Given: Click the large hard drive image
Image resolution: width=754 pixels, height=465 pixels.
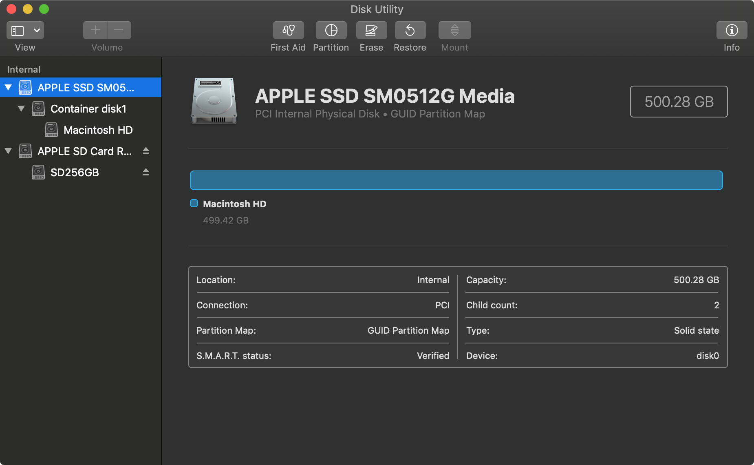Looking at the screenshot, I should coord(214,101).
